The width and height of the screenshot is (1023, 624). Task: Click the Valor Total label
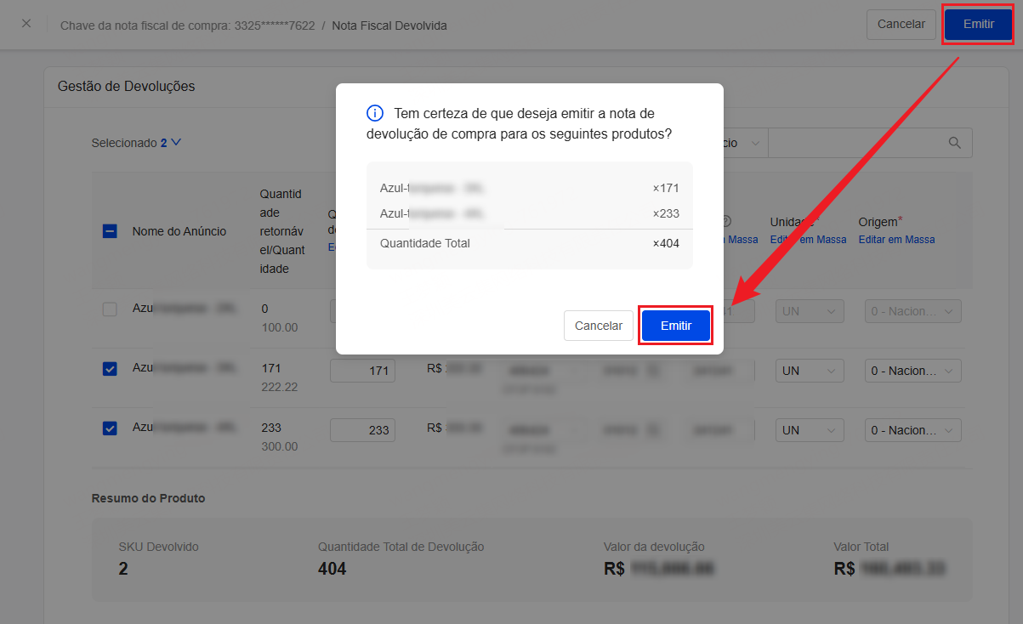coord(861,547)
